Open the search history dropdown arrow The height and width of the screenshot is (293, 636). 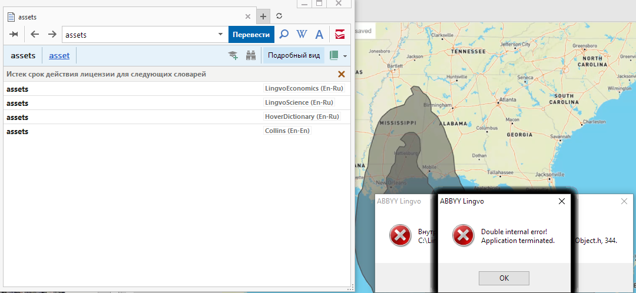pyautogui.click(x=221, y=35)
